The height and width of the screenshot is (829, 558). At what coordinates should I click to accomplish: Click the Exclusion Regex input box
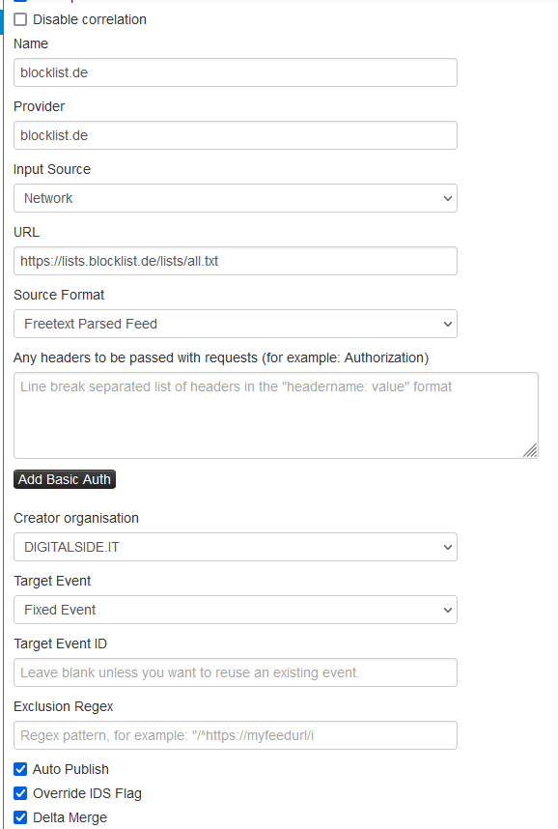[235, 735]
